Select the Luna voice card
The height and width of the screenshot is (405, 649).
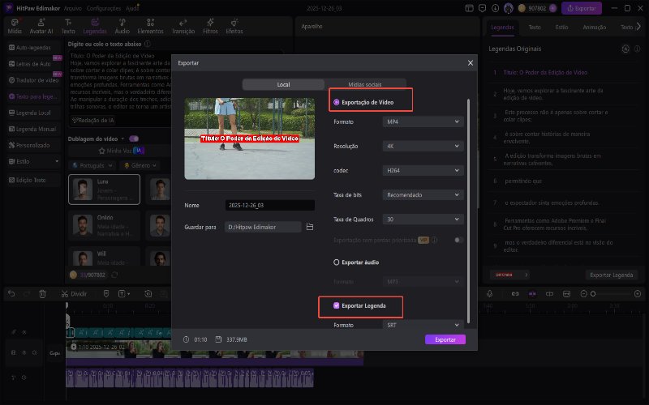[x=104, y=190]
